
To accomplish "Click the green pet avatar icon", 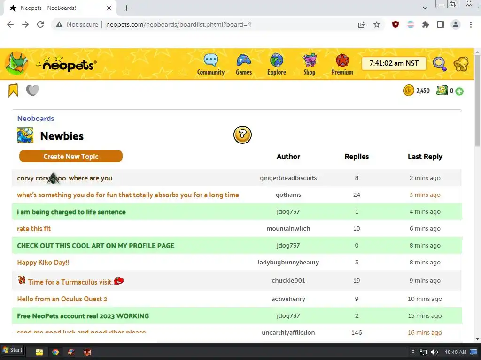I will tap(16, 63).
